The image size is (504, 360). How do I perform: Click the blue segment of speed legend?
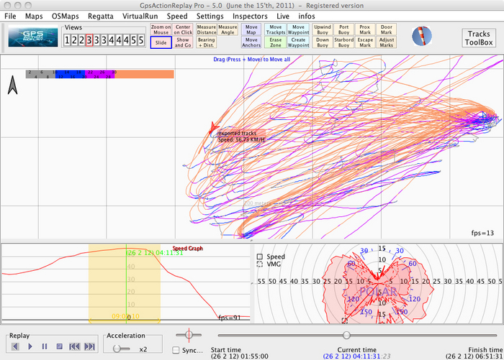pos(70,74)
